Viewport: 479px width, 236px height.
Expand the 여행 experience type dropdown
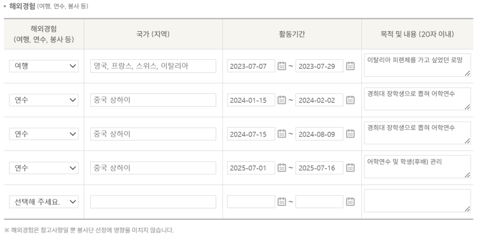click(44, 66)
